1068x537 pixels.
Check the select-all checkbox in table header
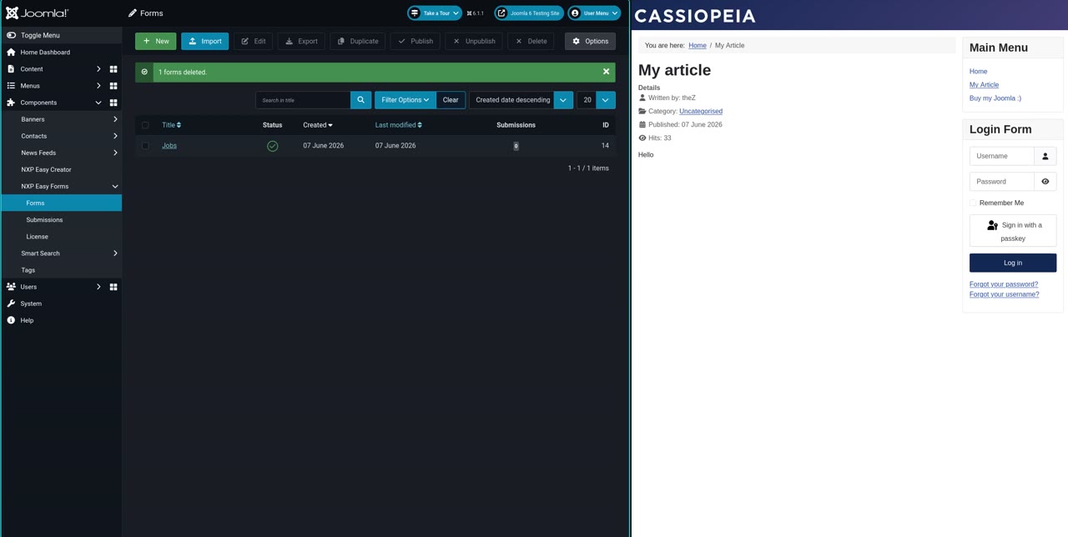point(145,125)
